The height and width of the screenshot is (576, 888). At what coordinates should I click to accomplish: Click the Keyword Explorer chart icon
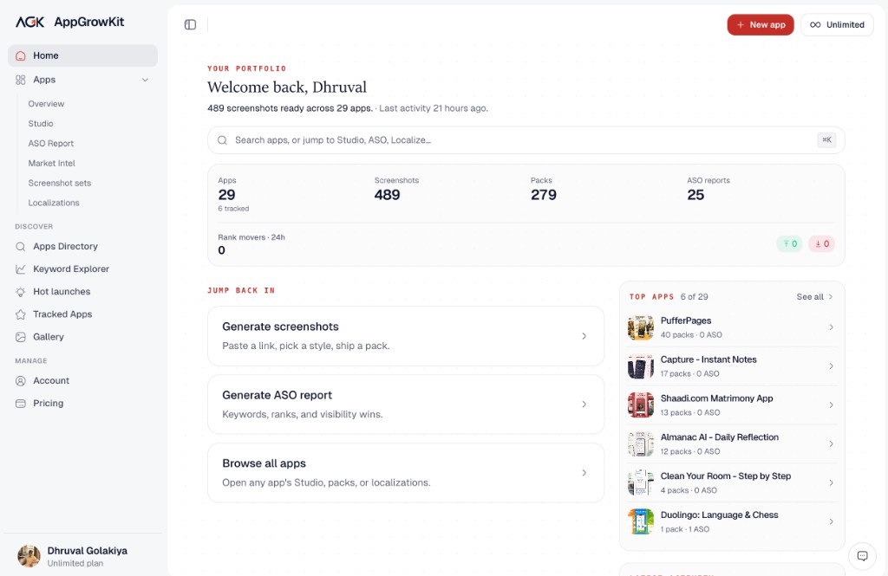(21, 269)
